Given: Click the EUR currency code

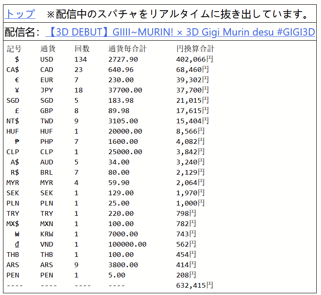Looking at the screenshot, I should (47, 80).
